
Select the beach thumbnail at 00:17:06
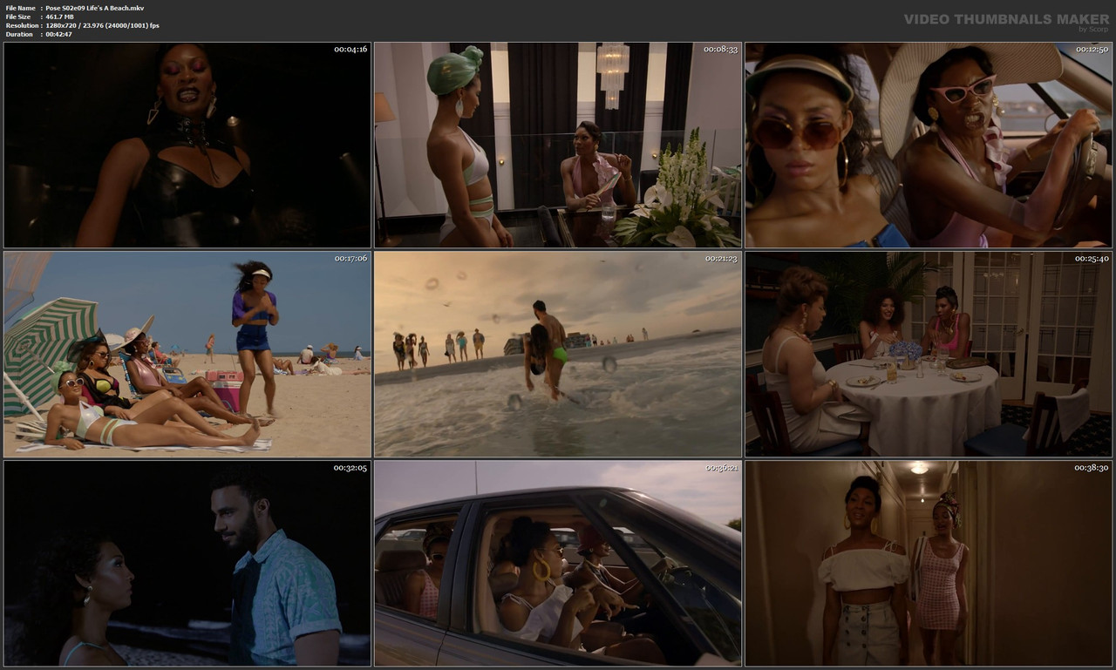(x=187, y=355)
